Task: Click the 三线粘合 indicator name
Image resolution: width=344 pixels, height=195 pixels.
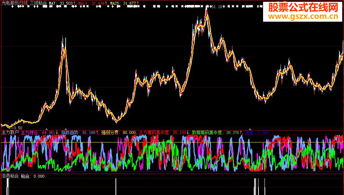Action: 38,3
